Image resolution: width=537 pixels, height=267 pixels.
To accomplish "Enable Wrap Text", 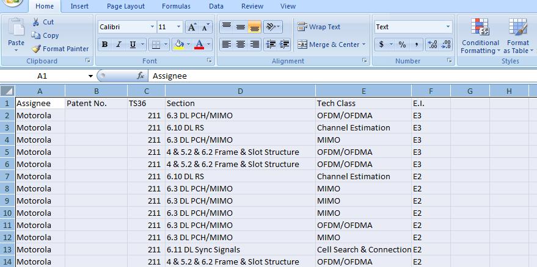I will (319, 27).
